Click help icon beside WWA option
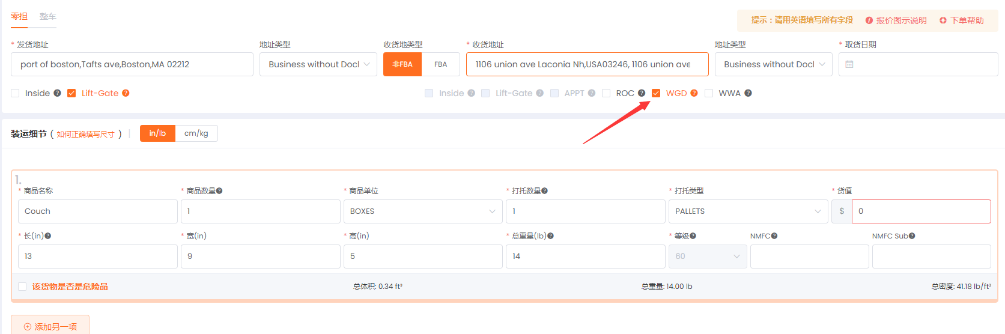Viewport: 1005px width, 334px height. coord(748,93)
